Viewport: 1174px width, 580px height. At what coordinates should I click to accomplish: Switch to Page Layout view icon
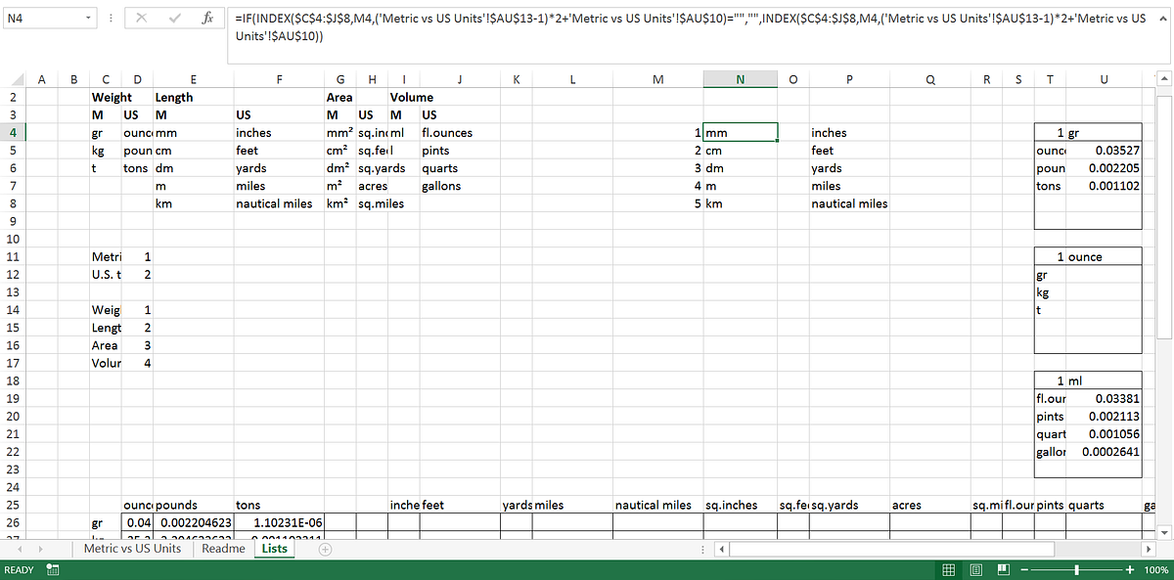pyautogui.click(x=975, y=570)
